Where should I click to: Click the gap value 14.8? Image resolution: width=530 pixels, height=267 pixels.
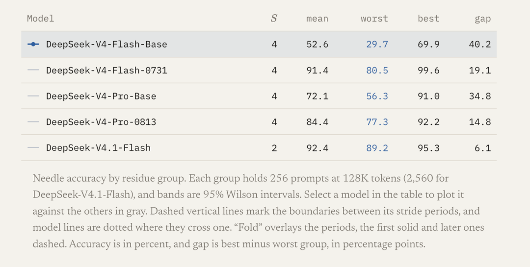pos(480,122)
